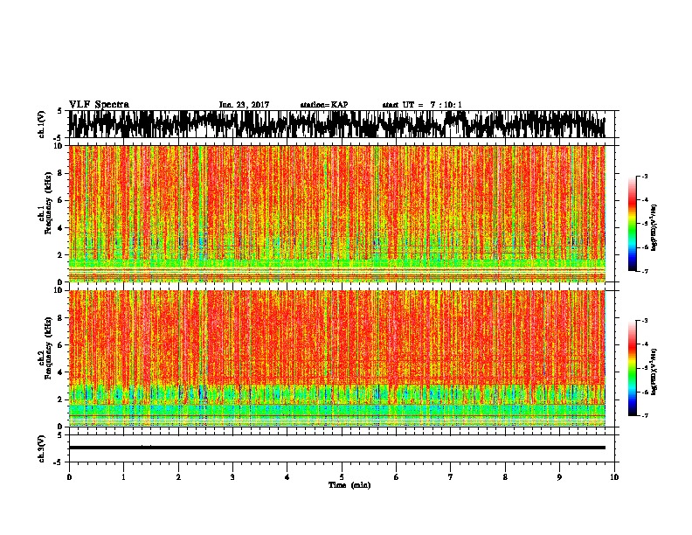Click the "5" minute tick on the time axis

tap(342, 477)
